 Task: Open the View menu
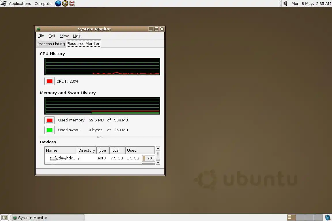coord(64,36)
